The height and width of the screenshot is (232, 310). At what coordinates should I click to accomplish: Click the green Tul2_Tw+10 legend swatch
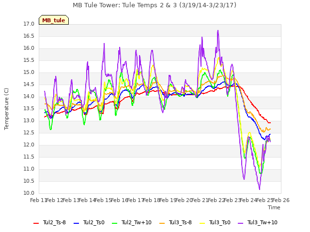(115, 223)
